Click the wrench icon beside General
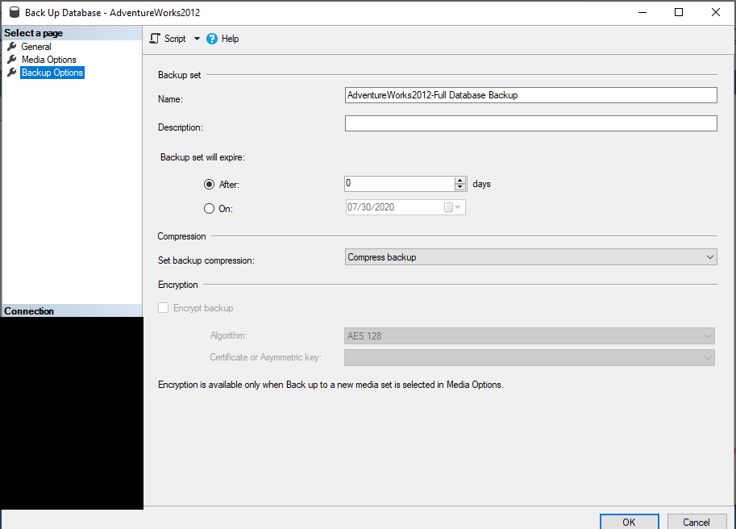Screen dimensions: 736x529 [x=12, y=47]
